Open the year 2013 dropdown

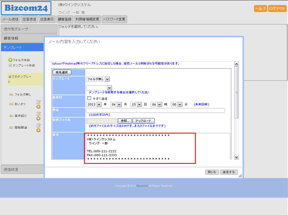click(94, 104)
